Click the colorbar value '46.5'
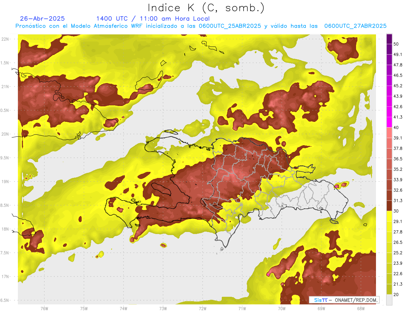This screenshot has width=405, height=313. point(398,75)
